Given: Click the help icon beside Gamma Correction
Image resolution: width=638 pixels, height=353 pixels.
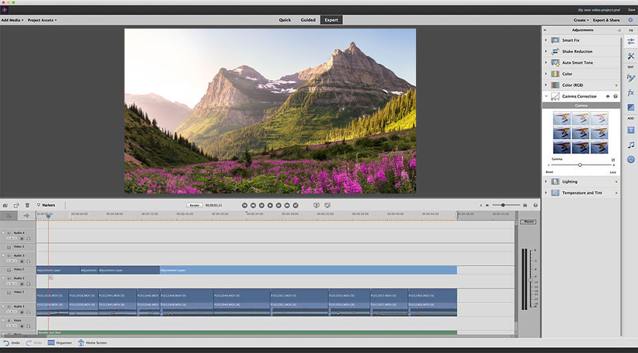Looking at the screenshot, I should click(615, 96).
